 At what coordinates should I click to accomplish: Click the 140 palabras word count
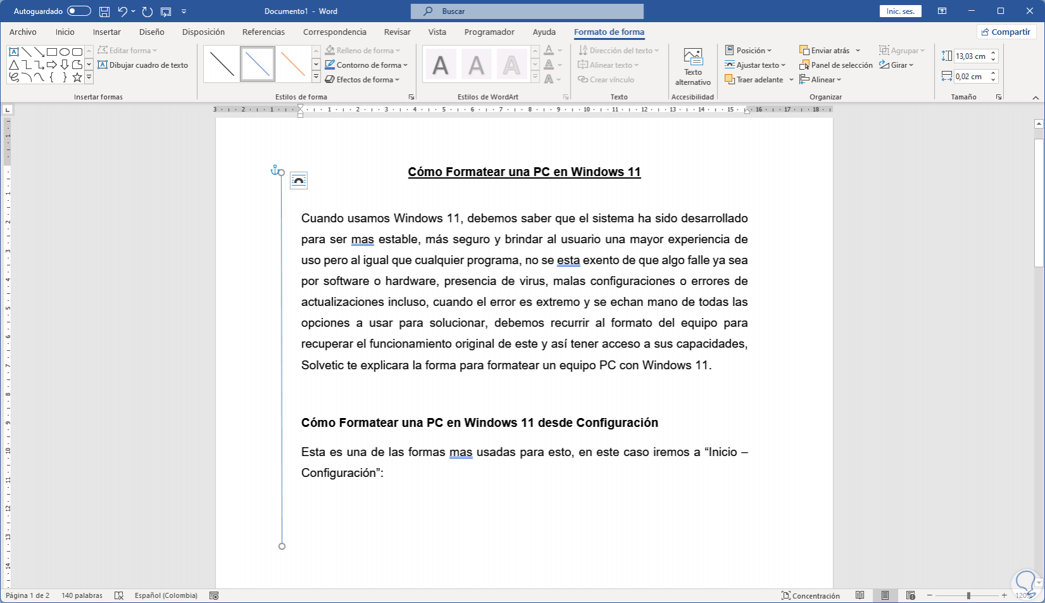coord(82,595)
